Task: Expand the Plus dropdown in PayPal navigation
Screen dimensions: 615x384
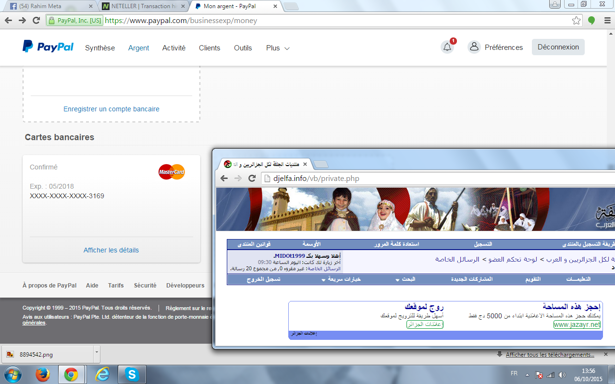Action: point(278,48)
